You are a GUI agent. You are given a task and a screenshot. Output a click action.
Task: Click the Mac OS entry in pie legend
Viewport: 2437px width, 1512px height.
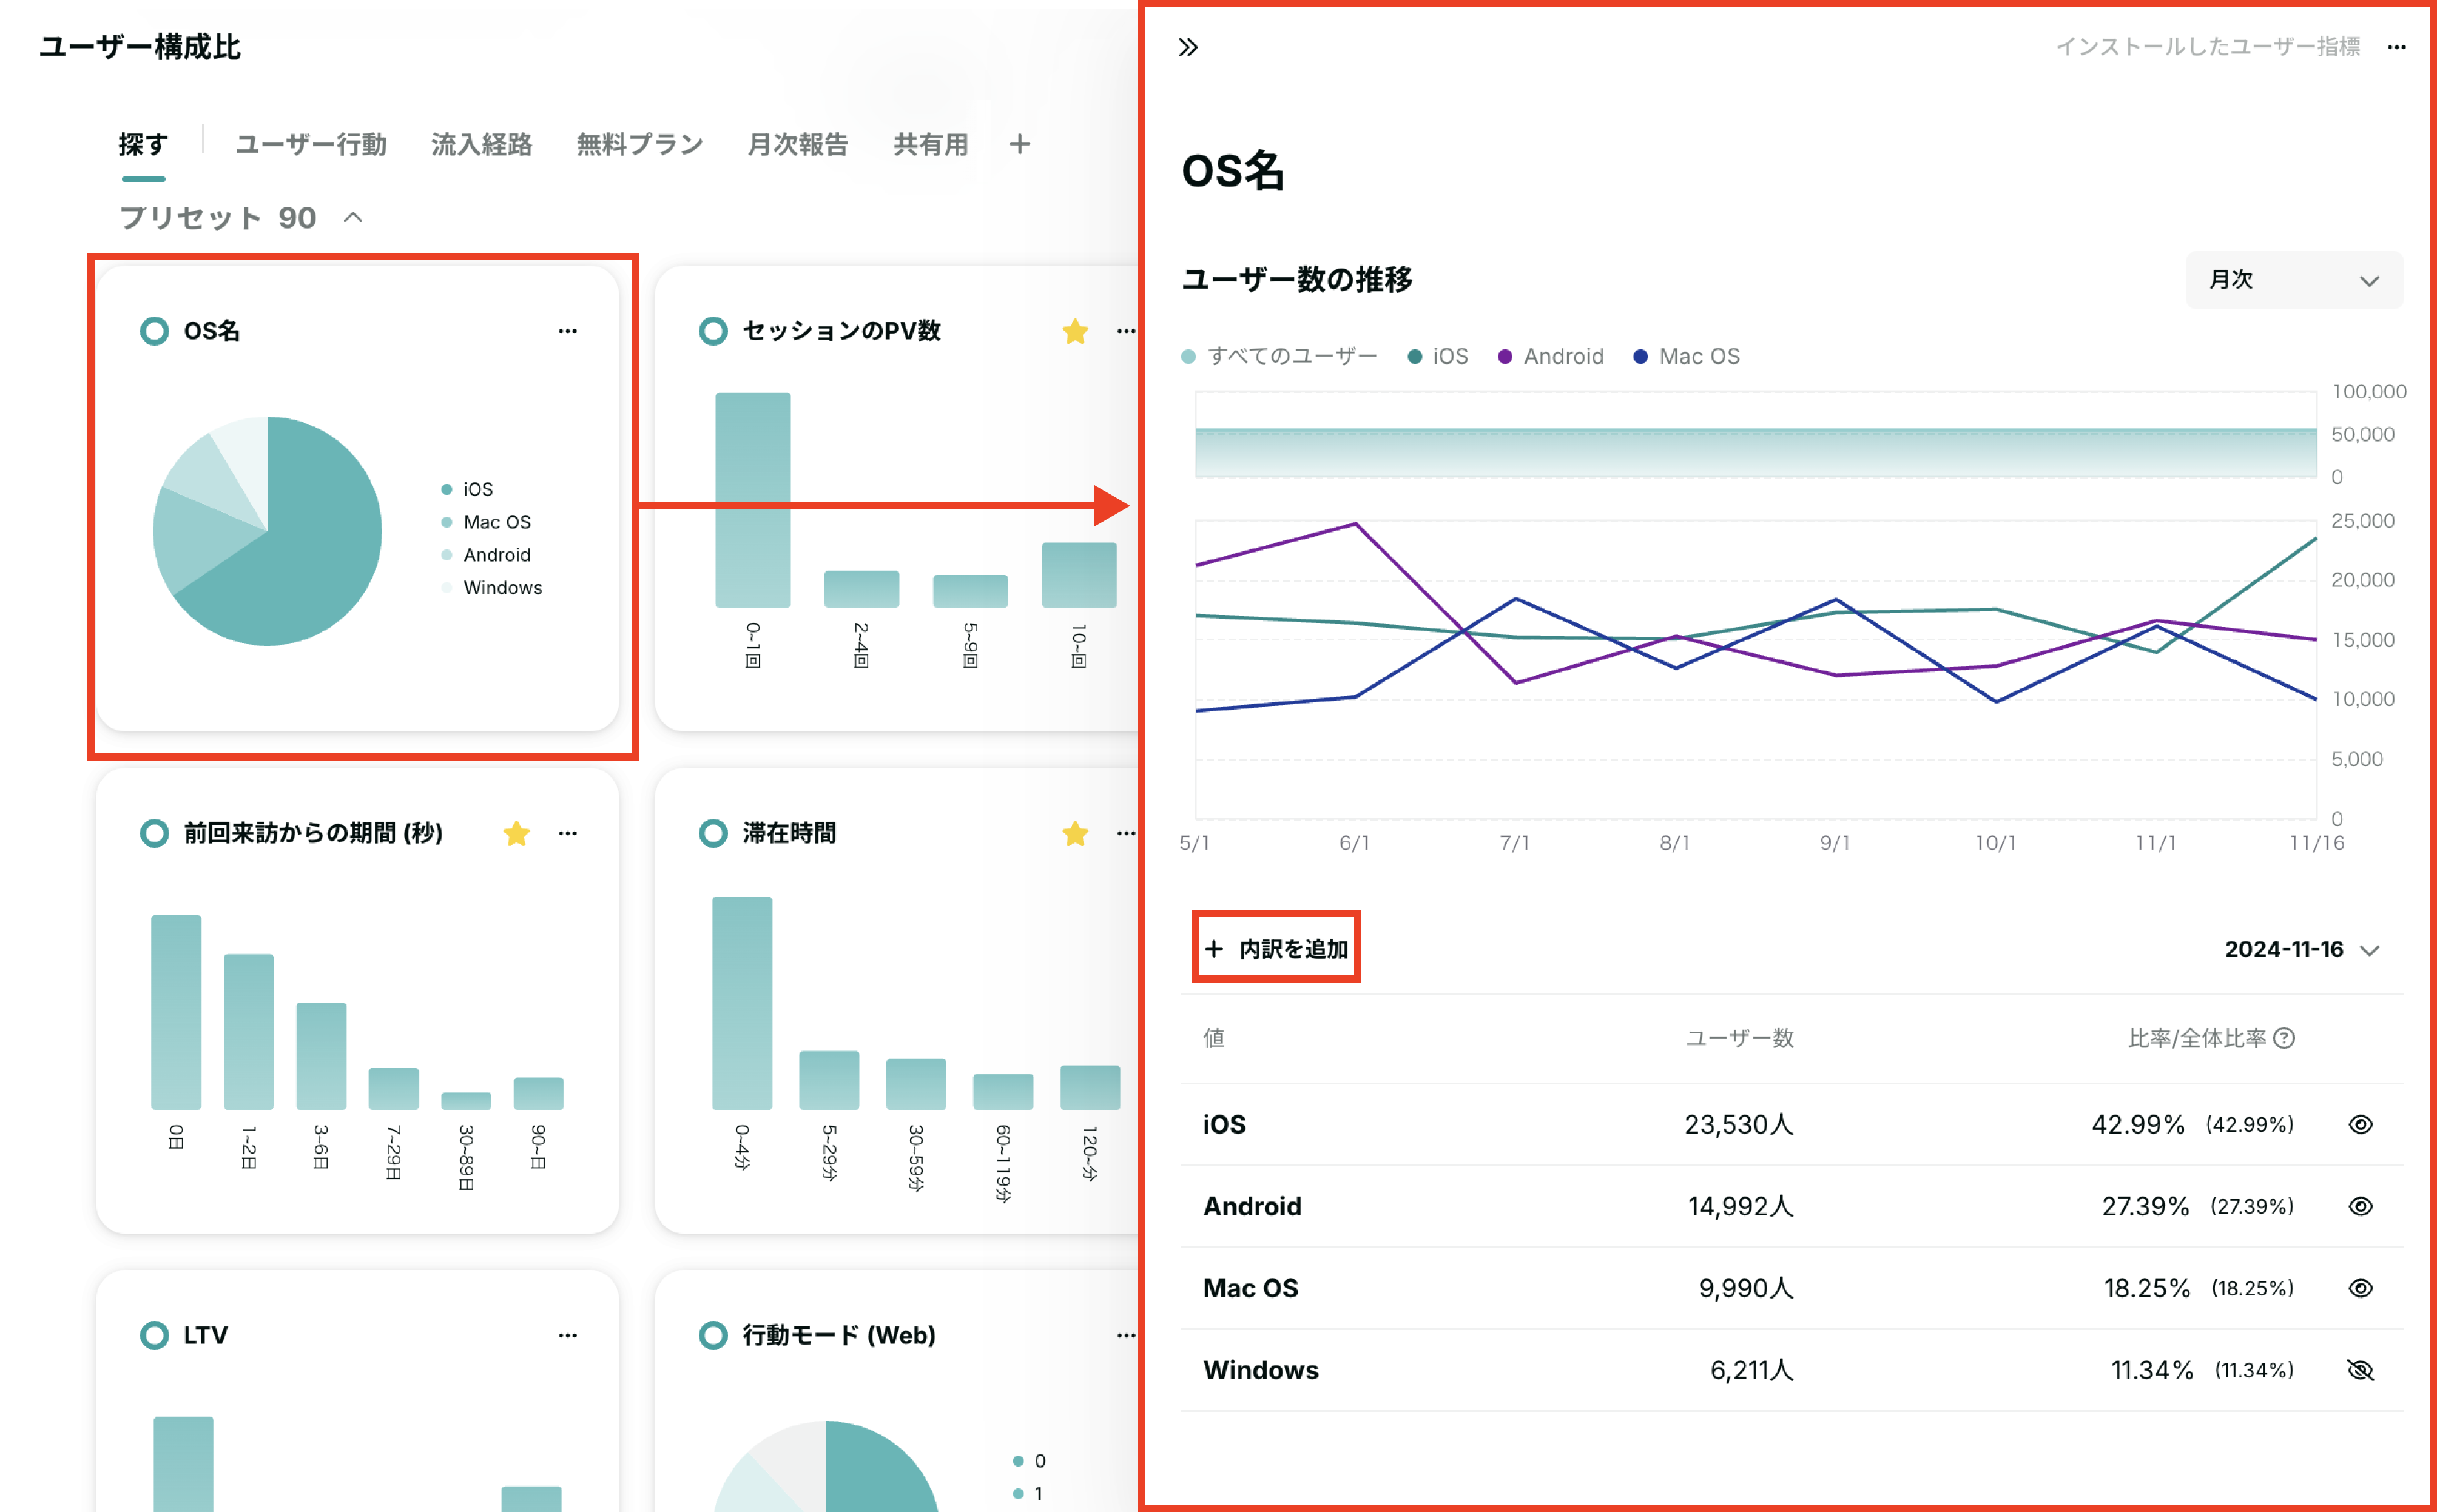click(486, 522)
